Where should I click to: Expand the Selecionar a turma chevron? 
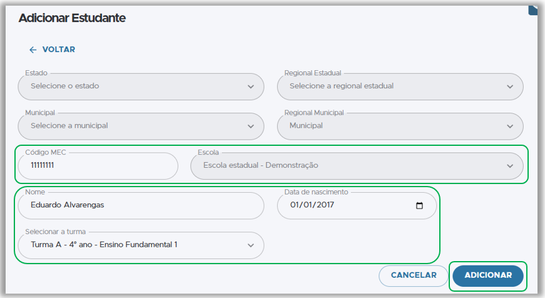(251, 245)
